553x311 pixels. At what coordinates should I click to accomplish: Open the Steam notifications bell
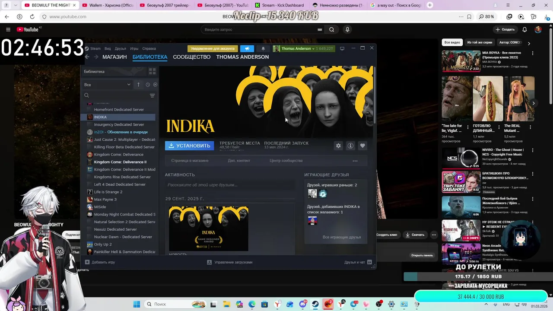(x=263, y=48)
